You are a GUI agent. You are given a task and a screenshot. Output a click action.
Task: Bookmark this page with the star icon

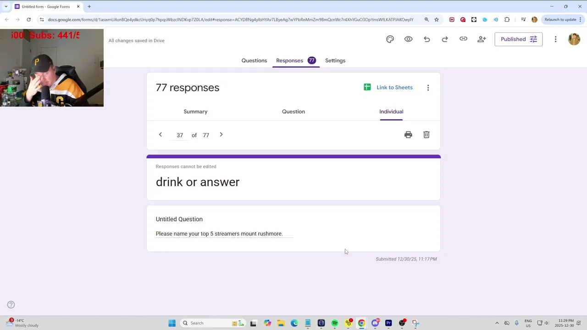tap(437, 20)
